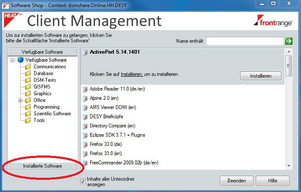Screen dimensions: 301x192
Task: Select 'Firefox 33.0 (en)' entry
Action: (106, 153)
